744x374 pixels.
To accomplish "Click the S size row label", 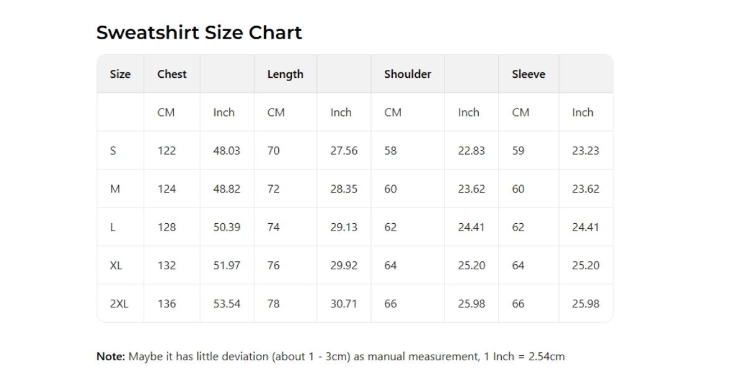I will 113,151.
